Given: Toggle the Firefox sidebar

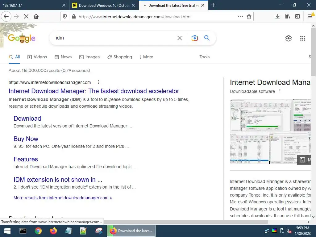Looking at the screenshot, I should click(x=297, y=17).
